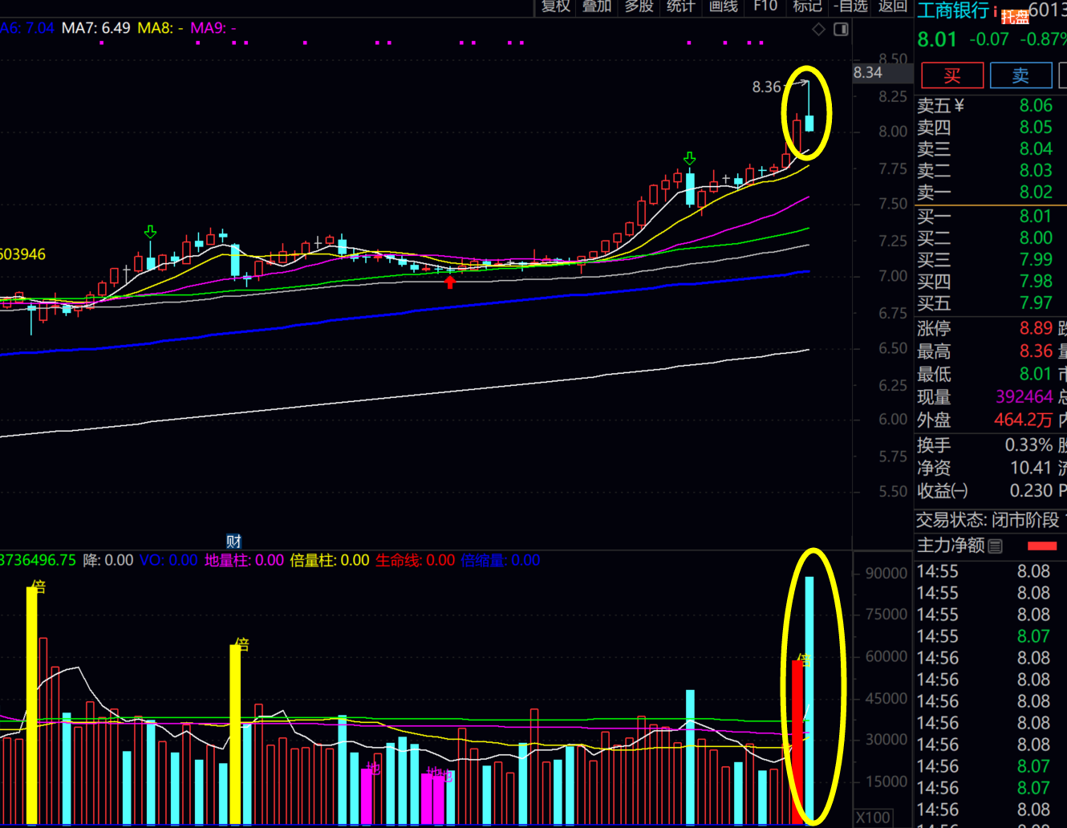Open the 主力净额 list menu icon
1067x828 pixels.
[996, 546]
